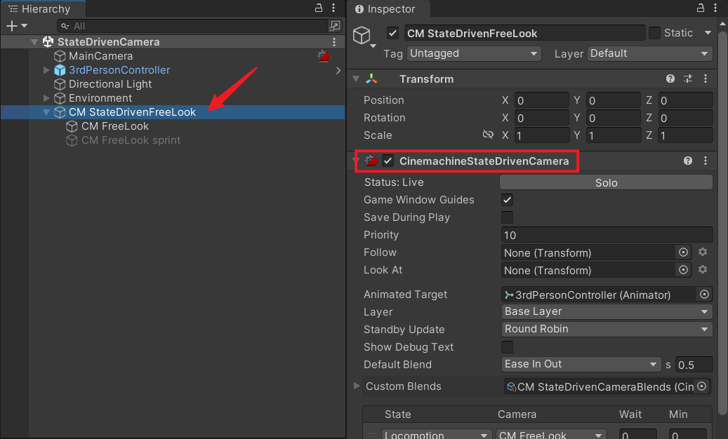Click the Priority field

[x=607, y=235]
